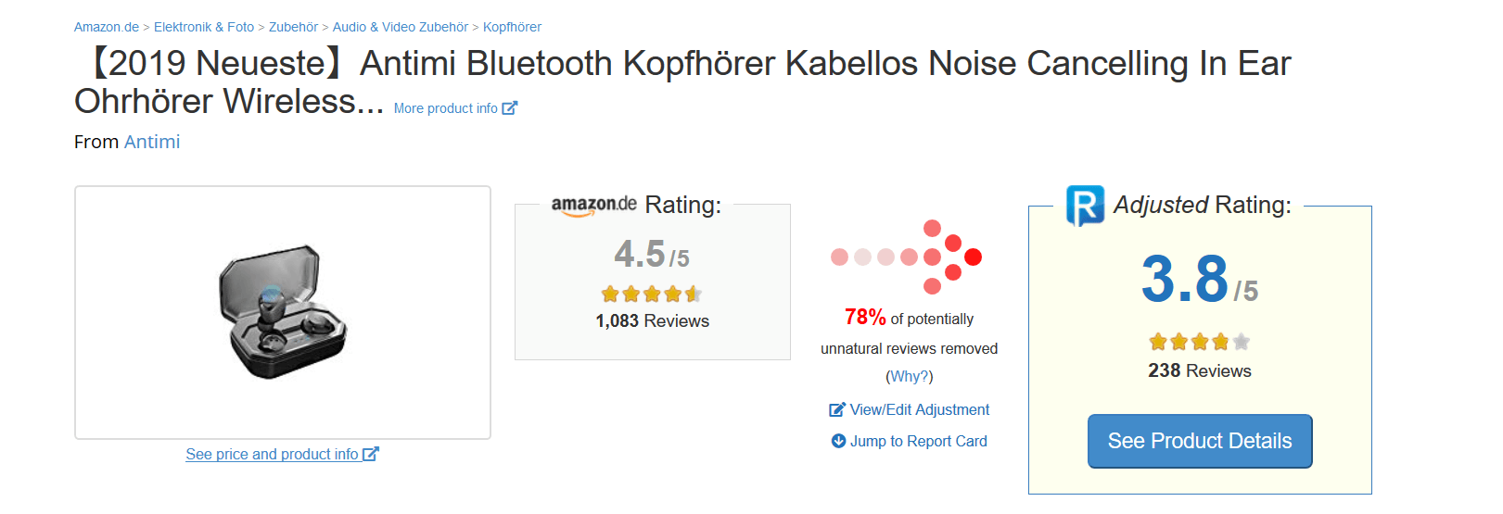Click the ReviewMeta R logo icon
The height and width of the screenshot is (514, 1503).
(x=1085, y=206)
